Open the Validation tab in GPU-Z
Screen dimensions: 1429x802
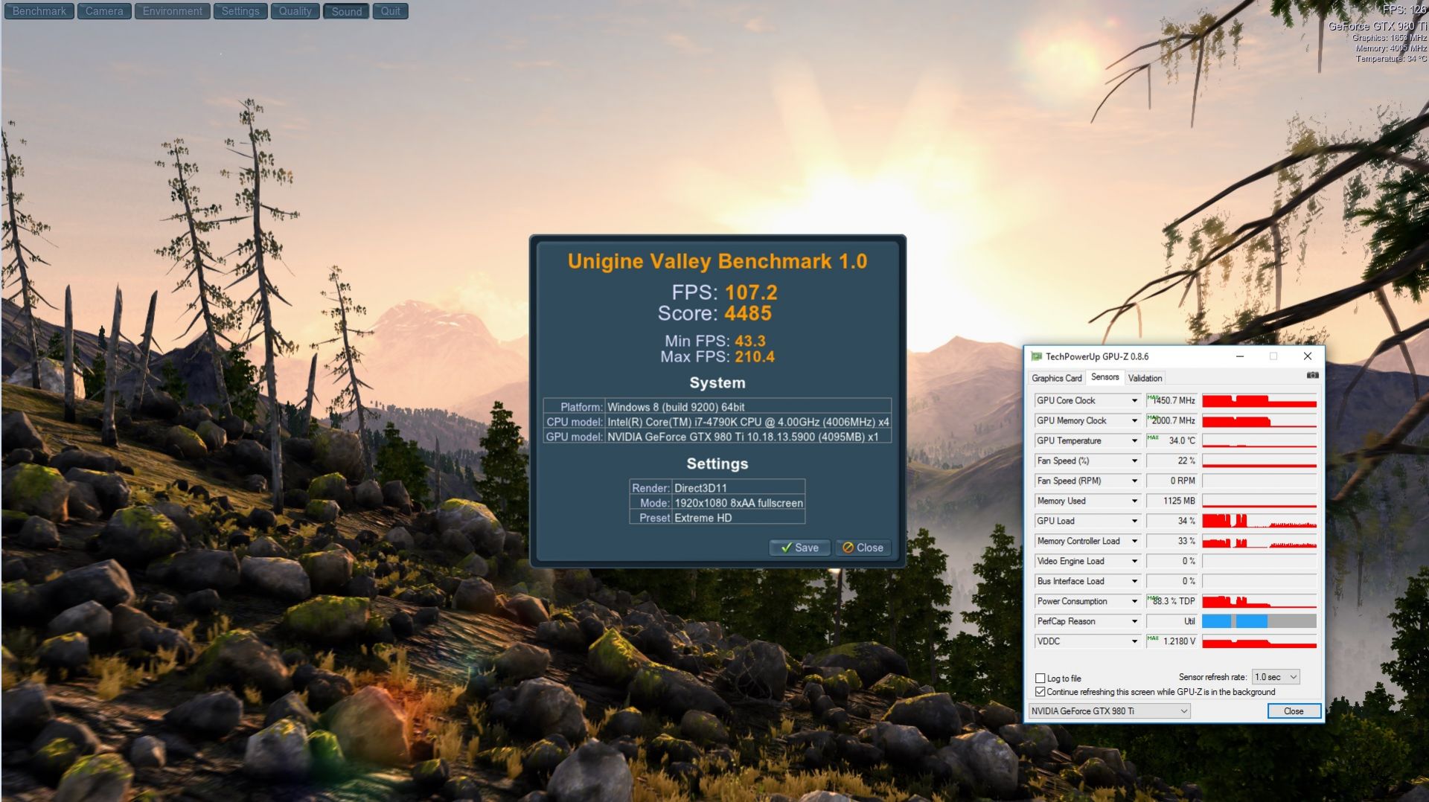click(1145, 378)
